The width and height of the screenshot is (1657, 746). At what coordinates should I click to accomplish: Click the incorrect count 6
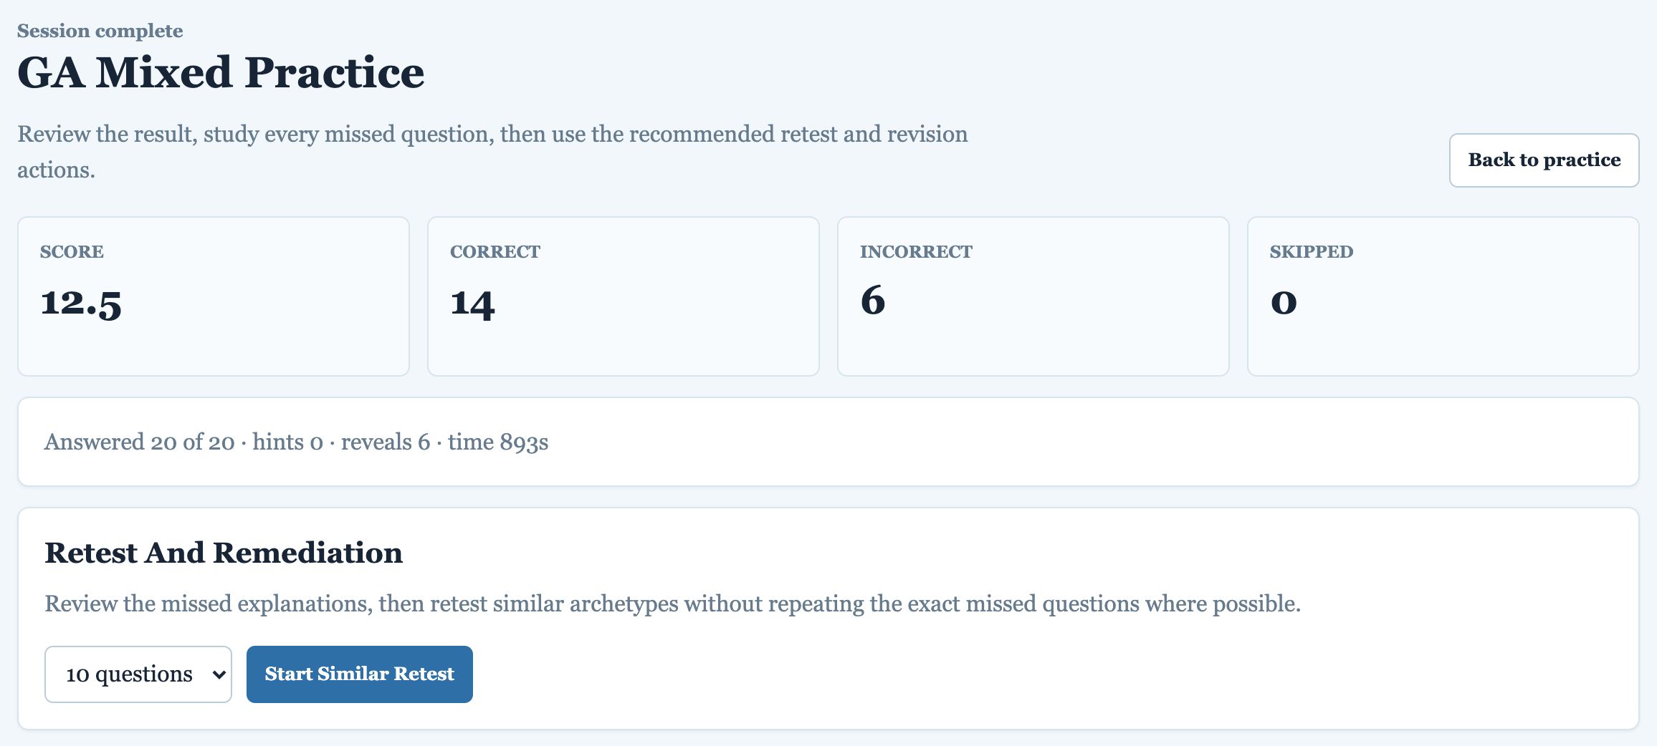pos(873,300)
